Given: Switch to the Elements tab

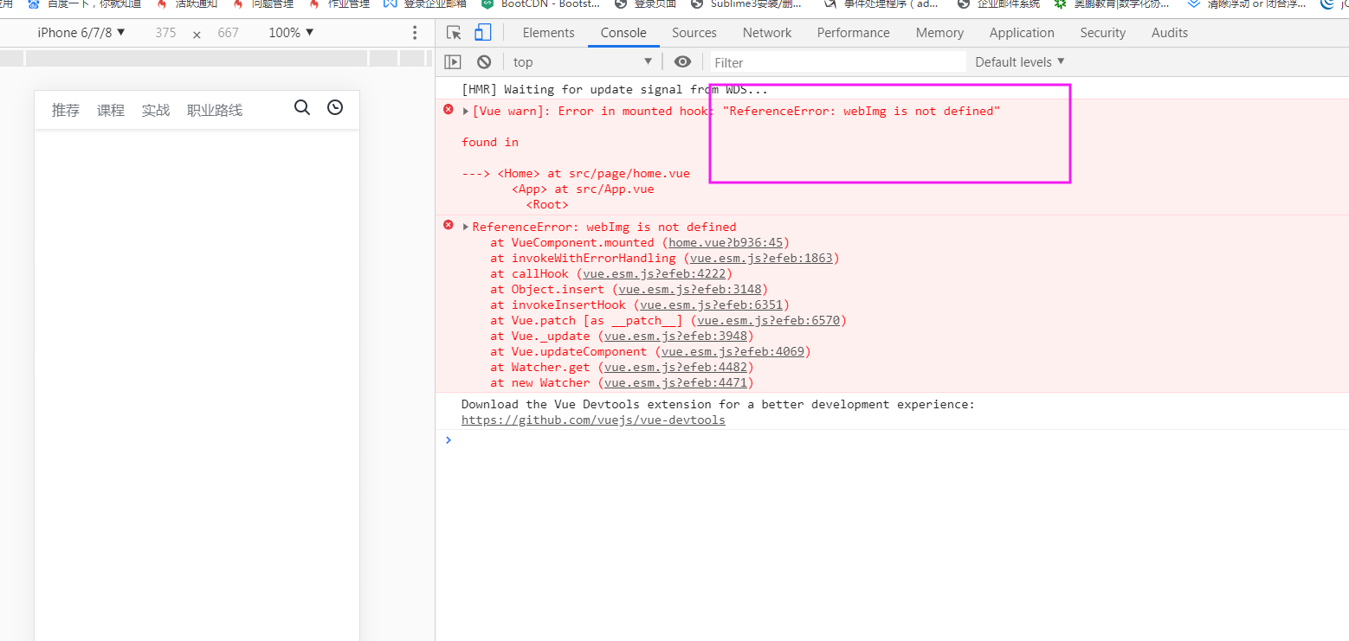Looking at the screenshot, I should [548, 33].
